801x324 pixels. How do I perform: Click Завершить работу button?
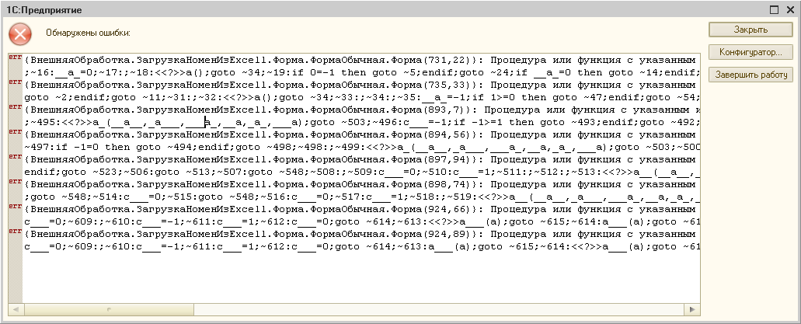(x=751, y=75)
